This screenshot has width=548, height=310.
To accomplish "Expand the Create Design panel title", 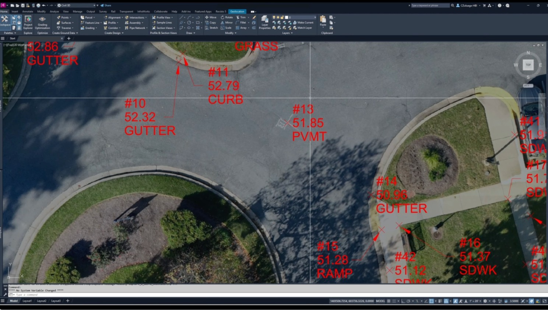I will 114,33.
